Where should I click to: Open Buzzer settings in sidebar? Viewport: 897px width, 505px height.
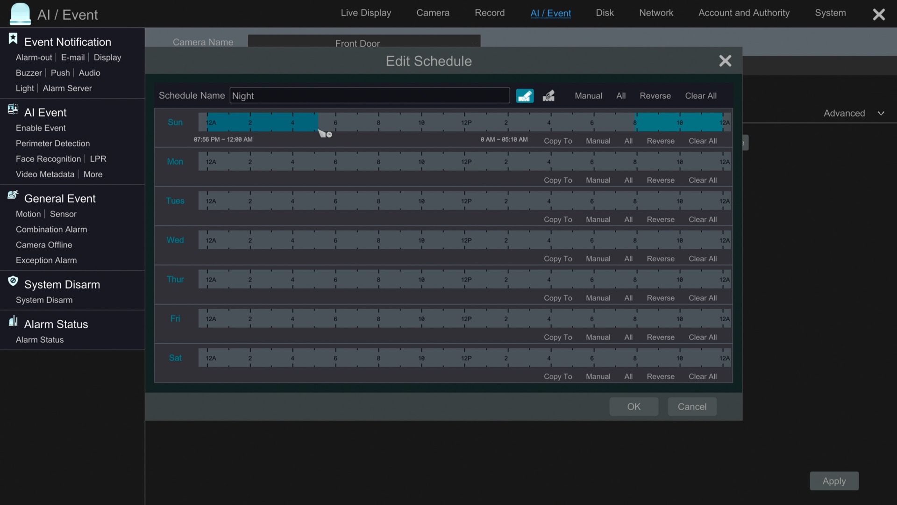[28, 73]
